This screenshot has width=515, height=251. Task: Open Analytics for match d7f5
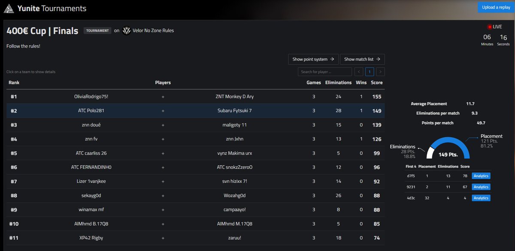tap(481, 175)
